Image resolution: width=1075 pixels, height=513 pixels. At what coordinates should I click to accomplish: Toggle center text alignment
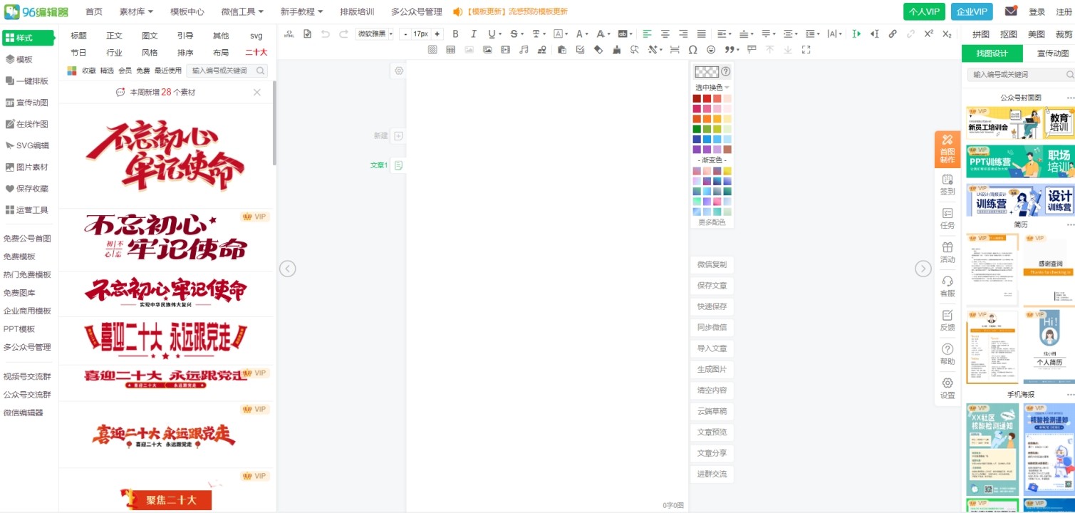[x=665, y=34]
